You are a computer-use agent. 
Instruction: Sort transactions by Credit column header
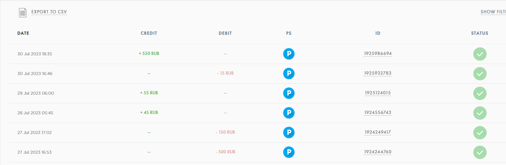[149, 33]
